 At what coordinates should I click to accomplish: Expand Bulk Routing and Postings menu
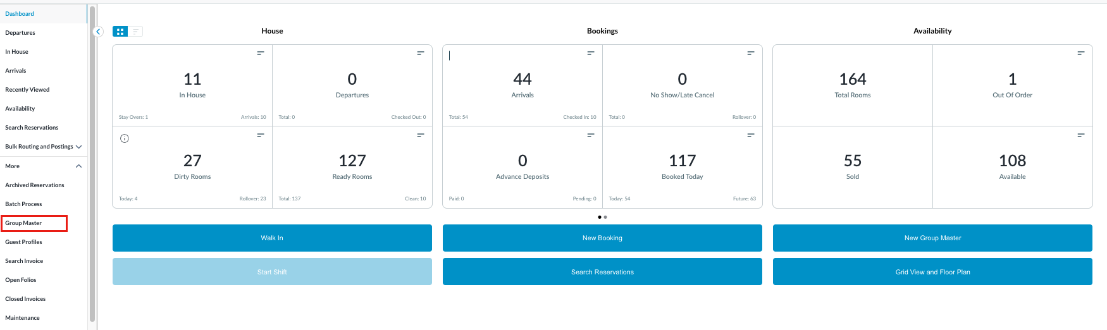tap(78, 147)
